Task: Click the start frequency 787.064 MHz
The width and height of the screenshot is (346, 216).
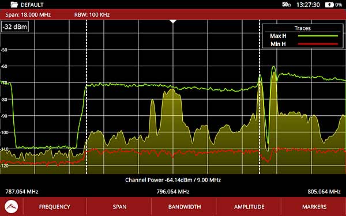Action: [22, 192]
